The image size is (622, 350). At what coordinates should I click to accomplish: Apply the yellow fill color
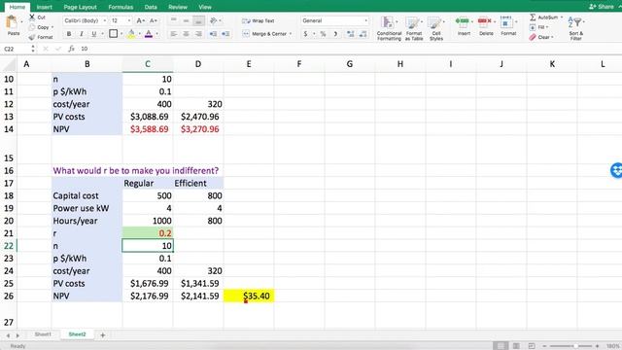coord(131,34)
